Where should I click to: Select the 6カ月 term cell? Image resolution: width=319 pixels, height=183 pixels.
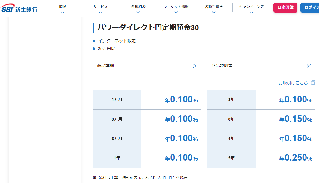tap(117, 139)
